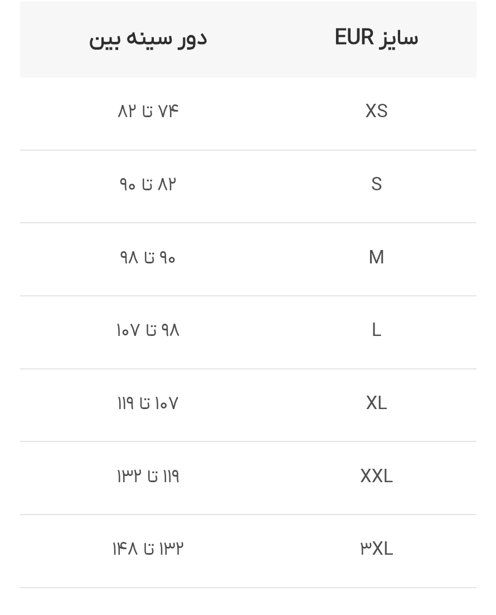Select the XL size cell
Image resolution: width=496 pixels, height=615 pixels.
point(376,403)
